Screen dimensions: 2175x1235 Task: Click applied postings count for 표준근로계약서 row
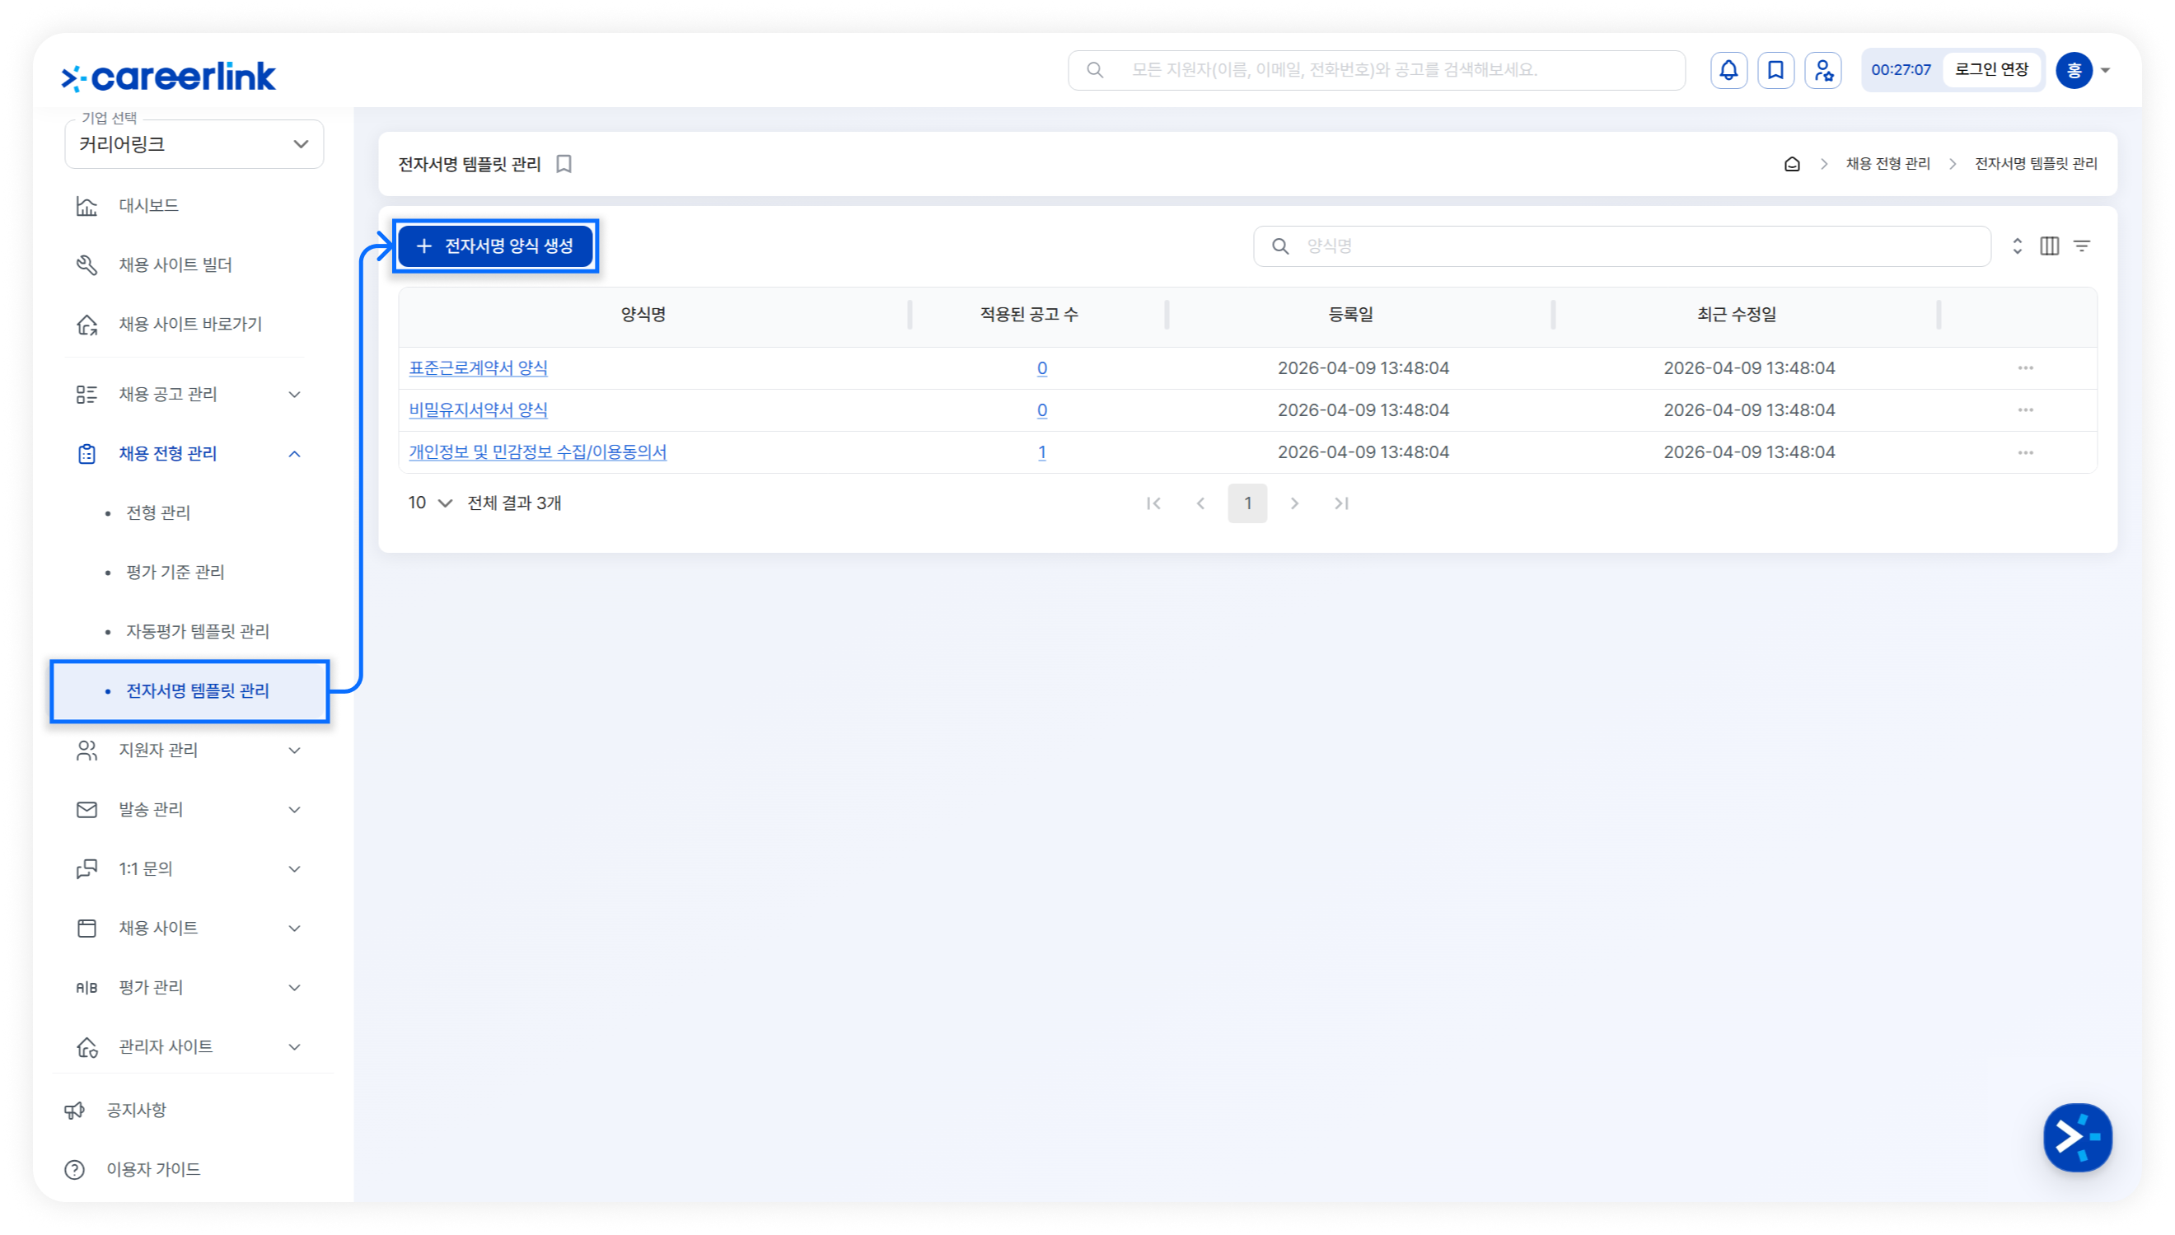(1041, 368)
